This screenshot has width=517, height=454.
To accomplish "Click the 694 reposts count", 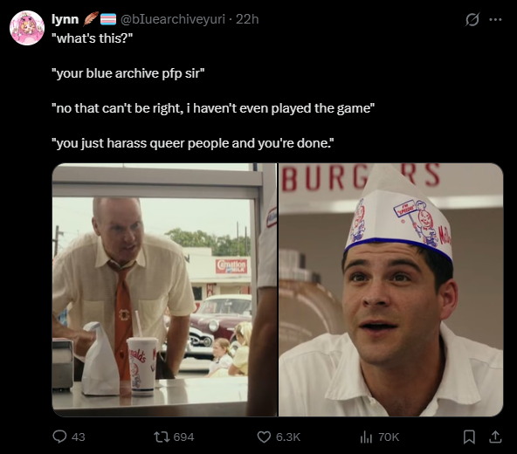I will (183, 437).
